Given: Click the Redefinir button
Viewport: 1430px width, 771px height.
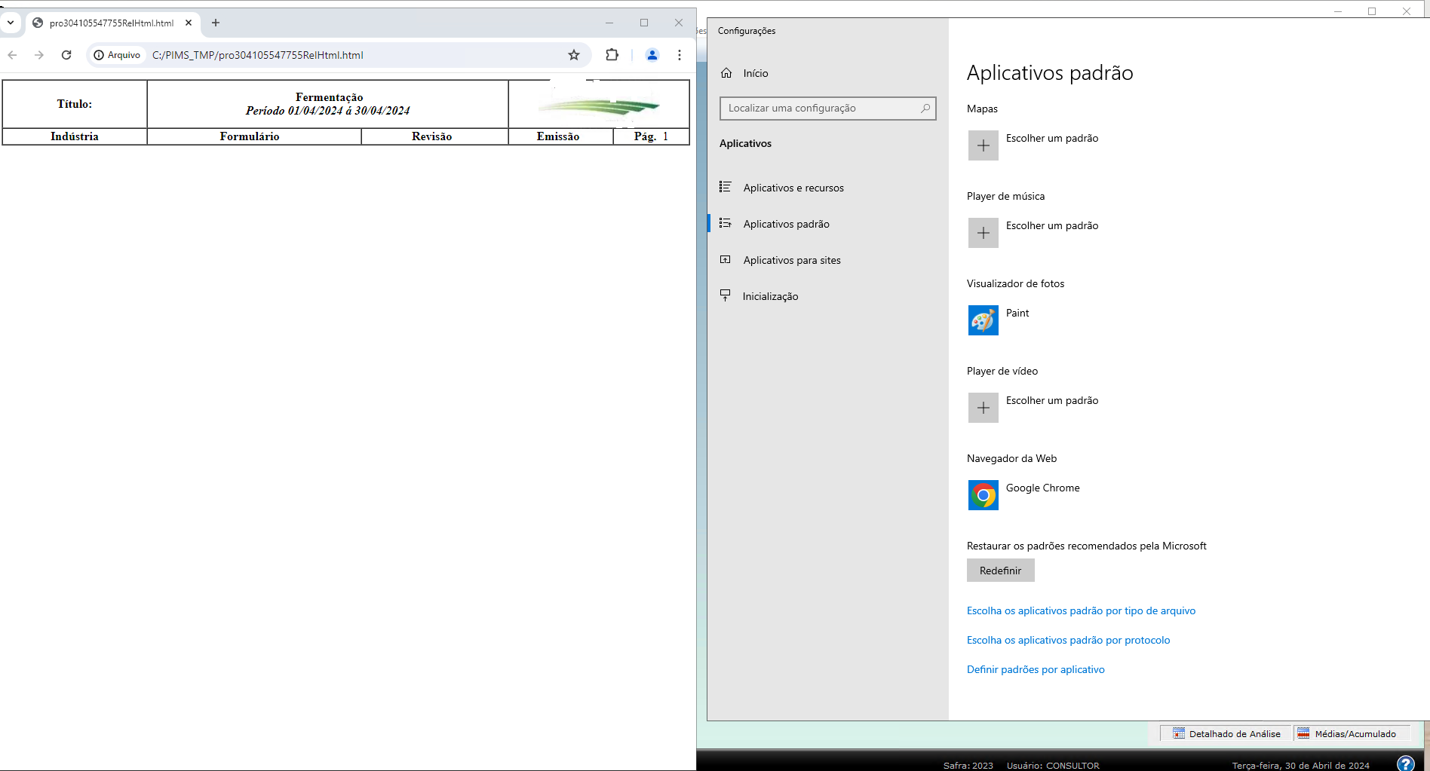Looking at the screenshot, I should click(x=1001, y=571).
